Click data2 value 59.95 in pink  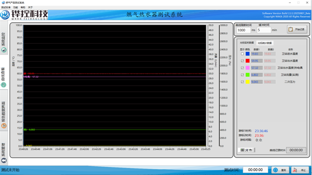coord(270,61)
